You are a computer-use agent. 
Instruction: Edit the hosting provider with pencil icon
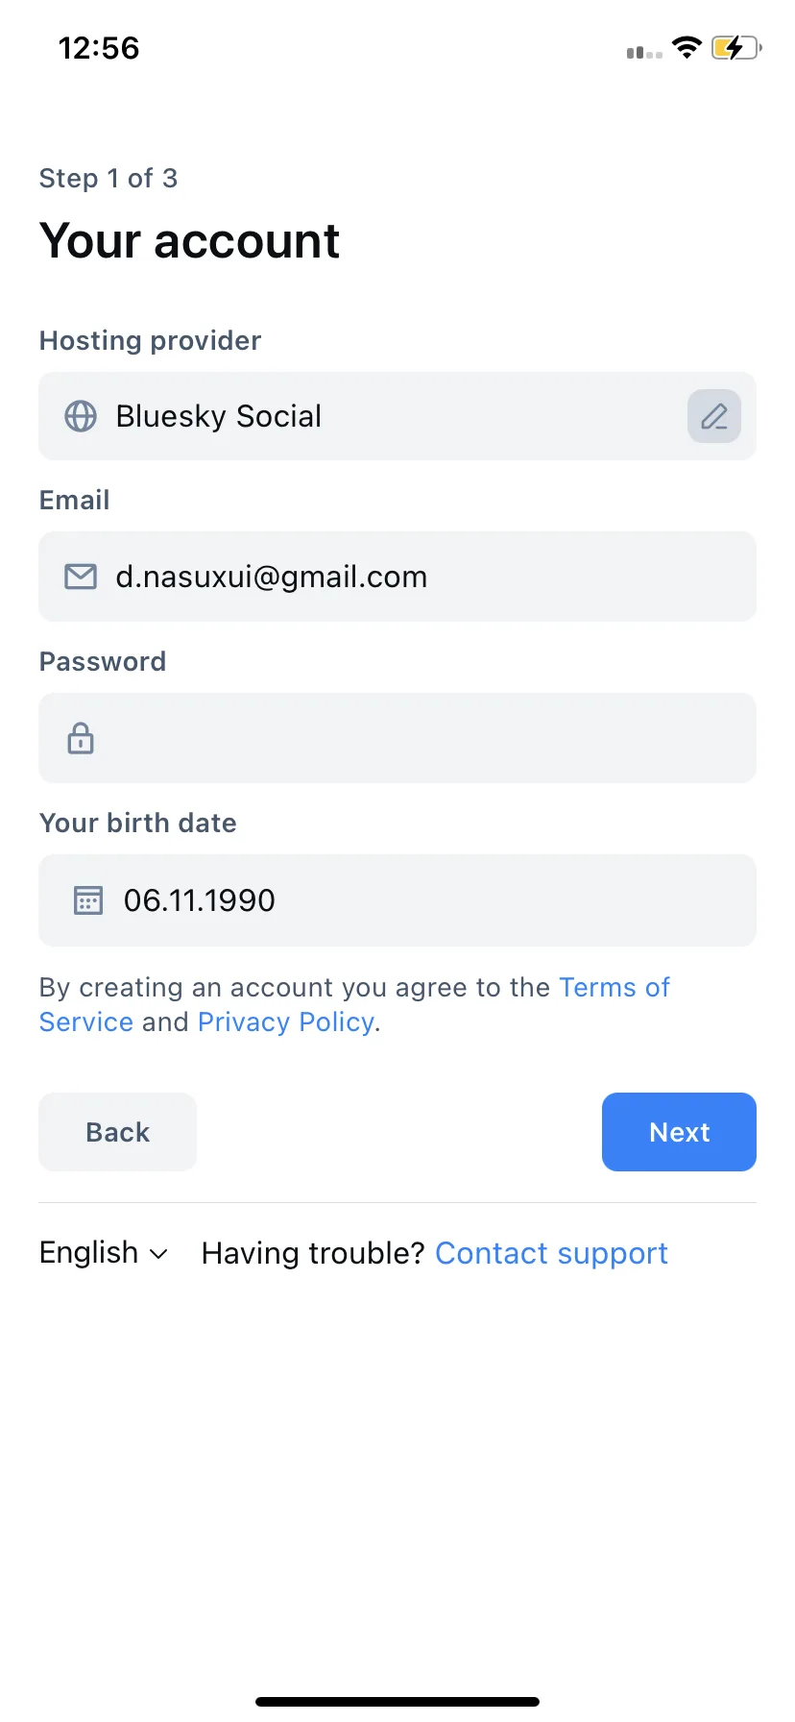[x=713, y=416]
